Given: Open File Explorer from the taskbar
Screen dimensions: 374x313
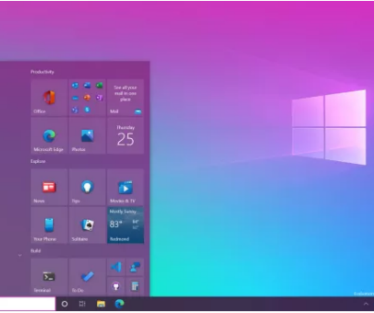Looking at the screenshot, I should (x=101, y=304).
